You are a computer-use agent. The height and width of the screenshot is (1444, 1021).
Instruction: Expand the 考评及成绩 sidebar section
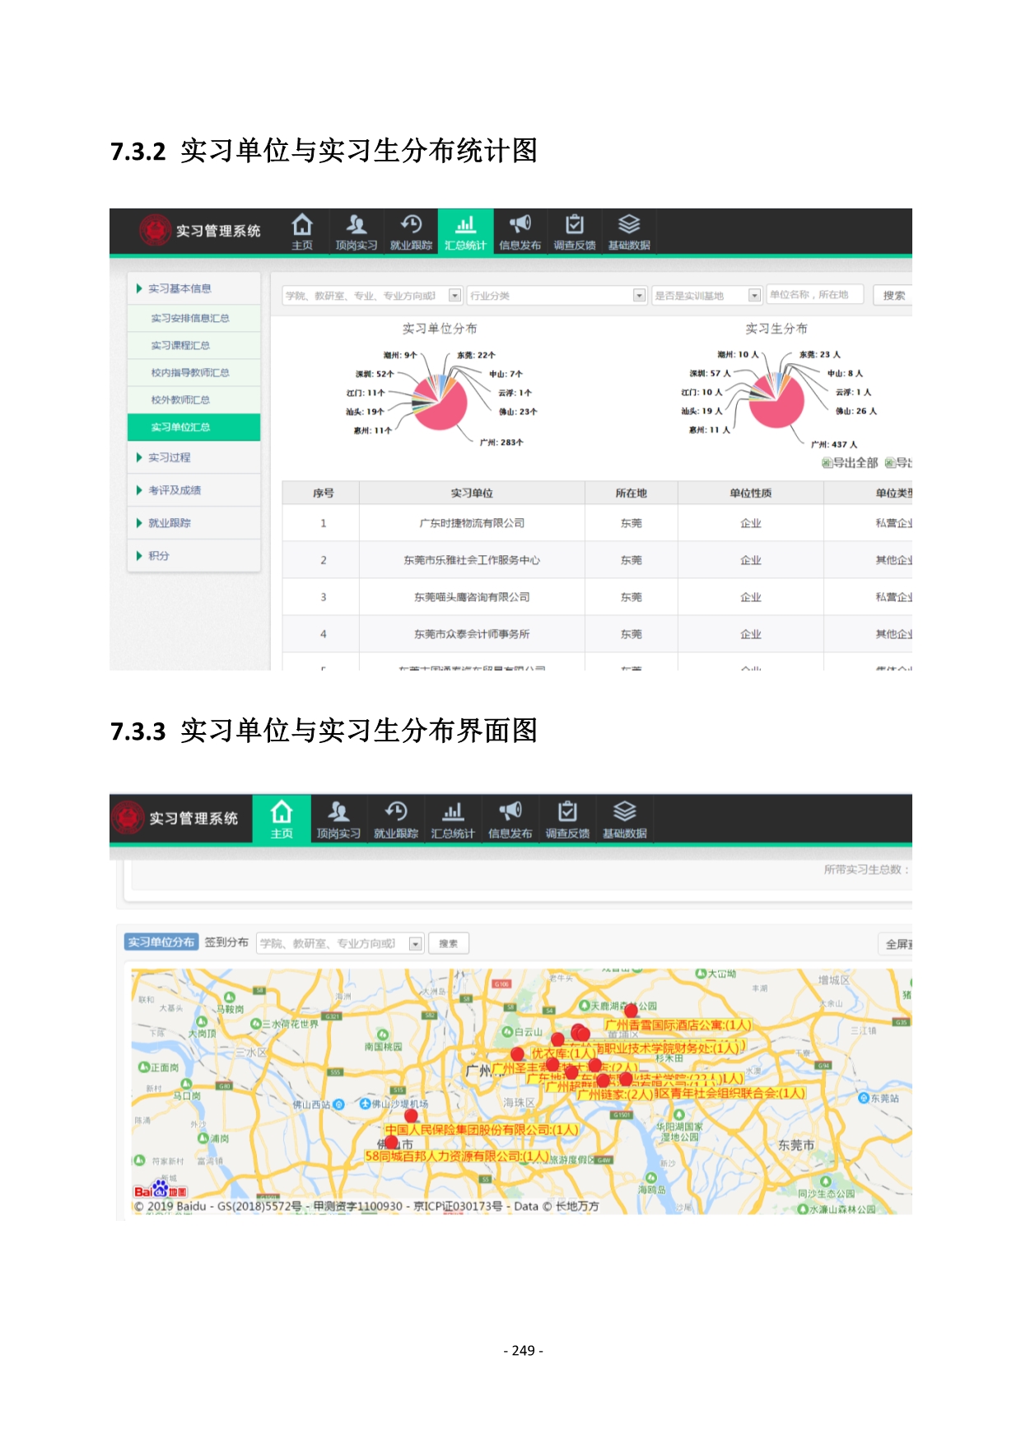(x=174, y=490)
